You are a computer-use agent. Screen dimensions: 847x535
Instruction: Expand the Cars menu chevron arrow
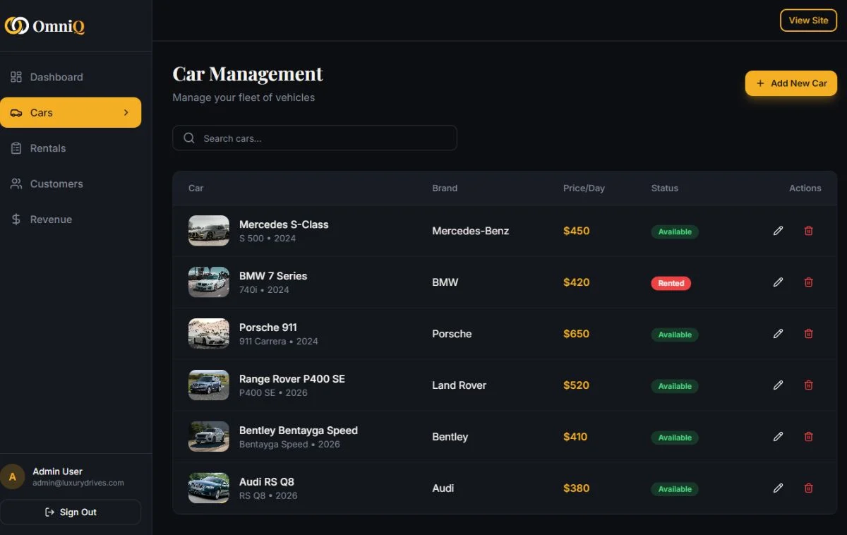(126, 113)
